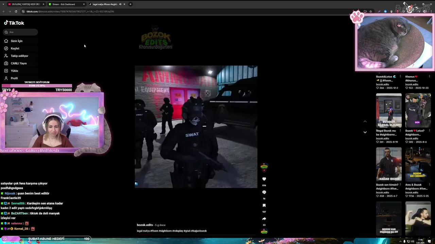Click the YAYINCIYI SEVİYORUM progress bar

[x=37, y=85]
